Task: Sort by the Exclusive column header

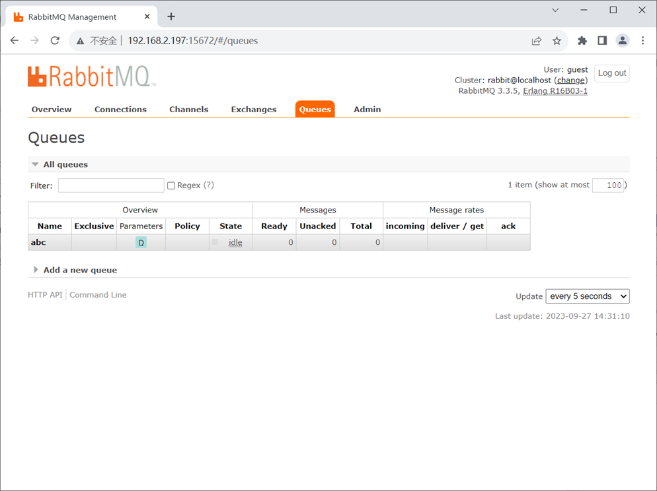Action: coord(94,226)
